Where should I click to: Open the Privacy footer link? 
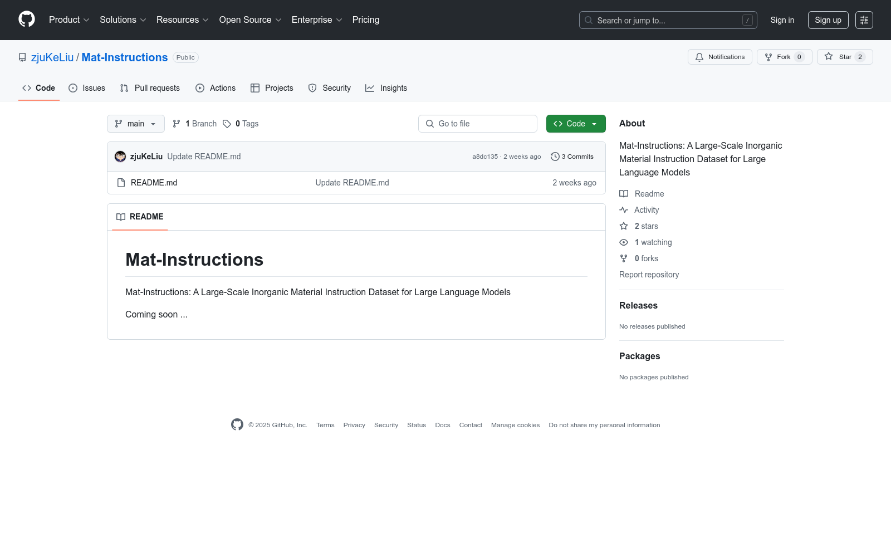[354, 425]
